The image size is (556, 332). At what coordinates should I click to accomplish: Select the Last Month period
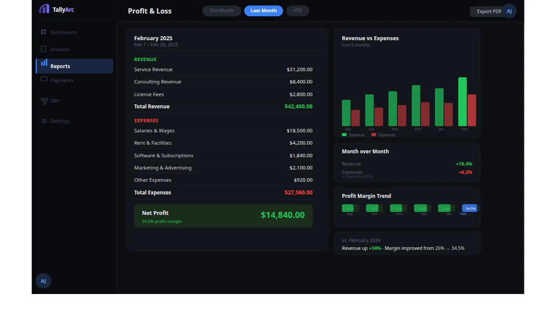pyautogui.click(x=264, y=11)
